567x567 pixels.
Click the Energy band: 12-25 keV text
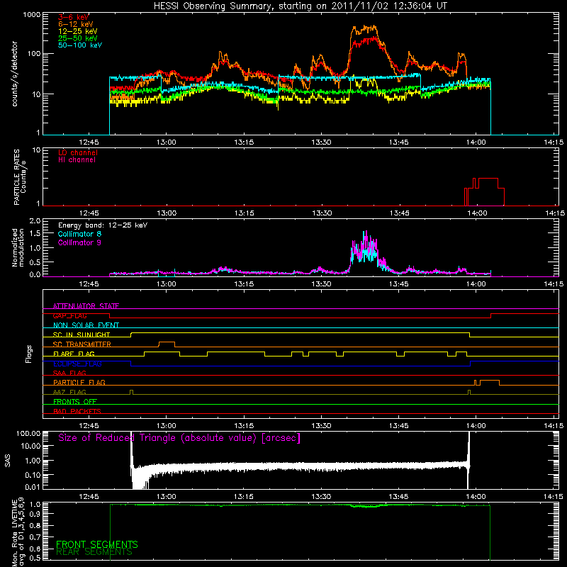coord(103,225)
